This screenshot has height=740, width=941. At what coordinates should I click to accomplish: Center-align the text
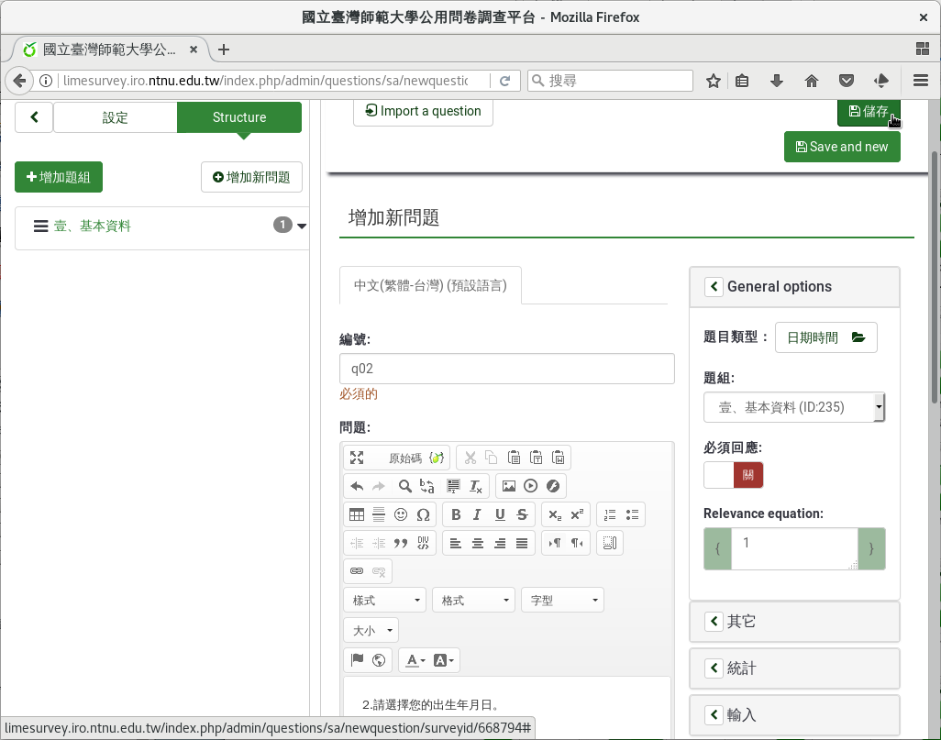tap(478, 543)
